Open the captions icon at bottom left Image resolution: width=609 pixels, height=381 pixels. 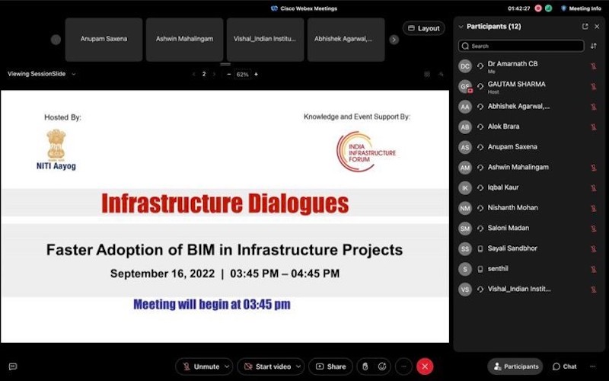coord(13,367)
